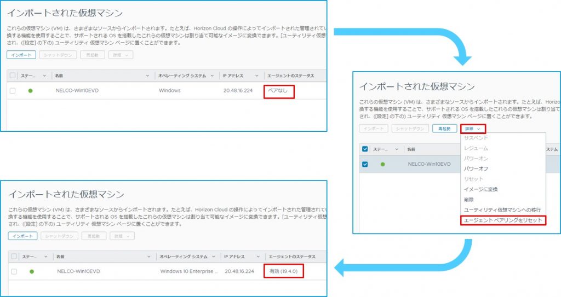Choose レジューム from the 詳細 menu

[476, 148]
